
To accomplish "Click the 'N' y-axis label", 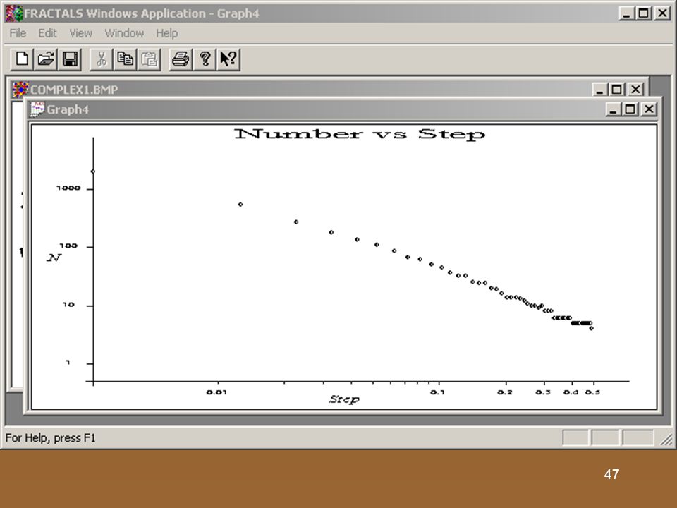I will 54,258.
